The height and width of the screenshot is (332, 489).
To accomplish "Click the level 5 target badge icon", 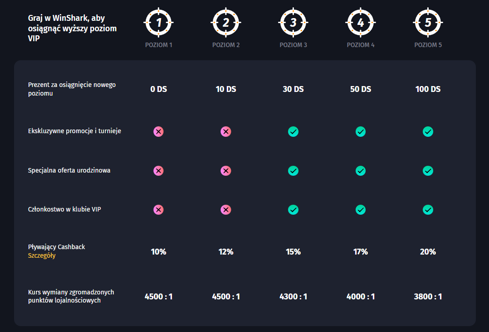I will point(428,23).
